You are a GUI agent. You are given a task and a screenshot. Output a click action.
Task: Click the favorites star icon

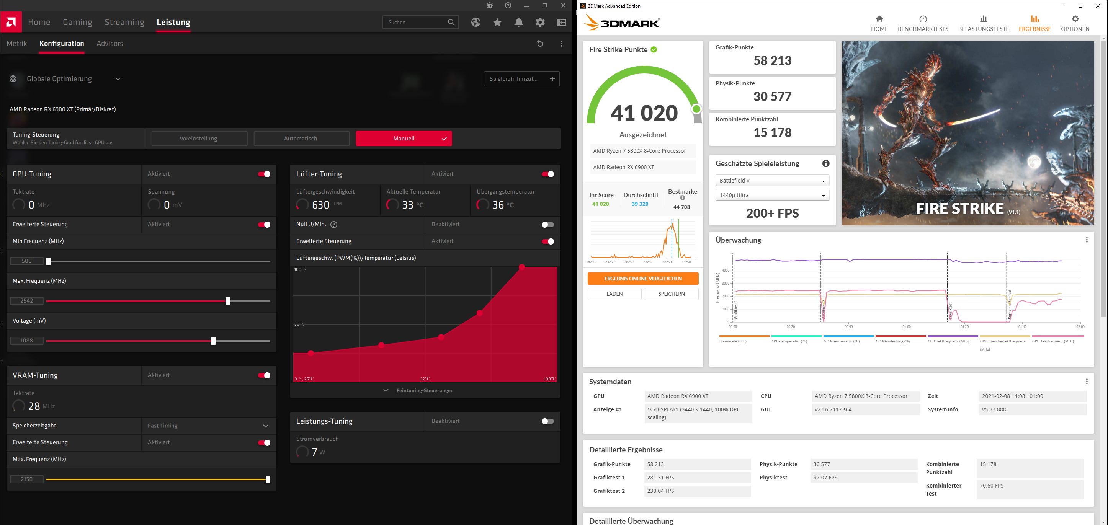(497, 22)
